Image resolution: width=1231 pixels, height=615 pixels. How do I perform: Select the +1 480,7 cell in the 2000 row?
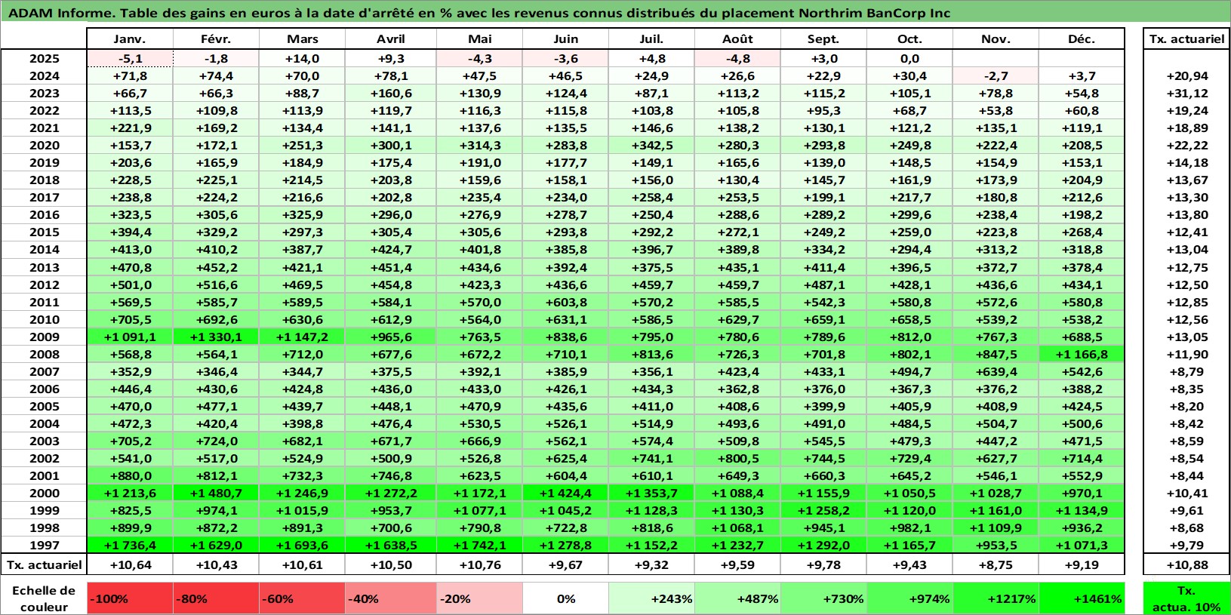pos(216,493)
